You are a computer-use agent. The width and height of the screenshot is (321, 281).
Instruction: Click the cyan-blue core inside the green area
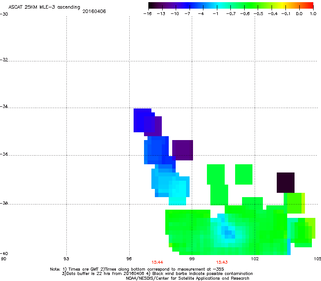[228, 232]
